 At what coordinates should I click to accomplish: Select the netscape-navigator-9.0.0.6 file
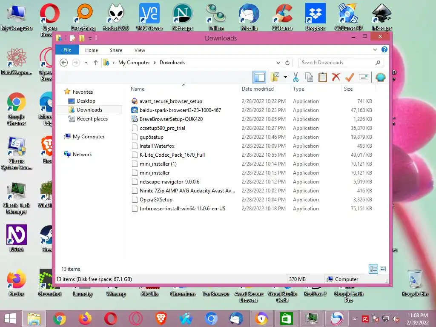pos(169,181)
